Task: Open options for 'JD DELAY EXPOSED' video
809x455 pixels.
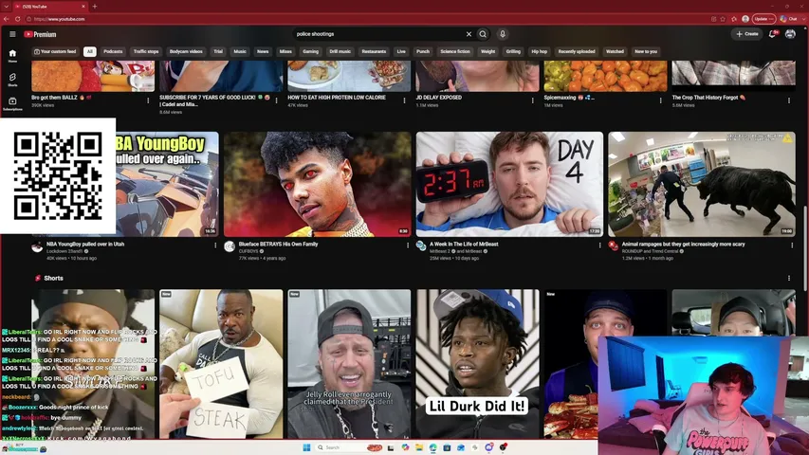Action: [533, 100]
